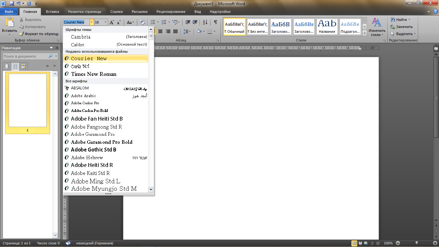Jump to previous result arrow in Navigation
439x247 pixels.
tap(48, 66)
